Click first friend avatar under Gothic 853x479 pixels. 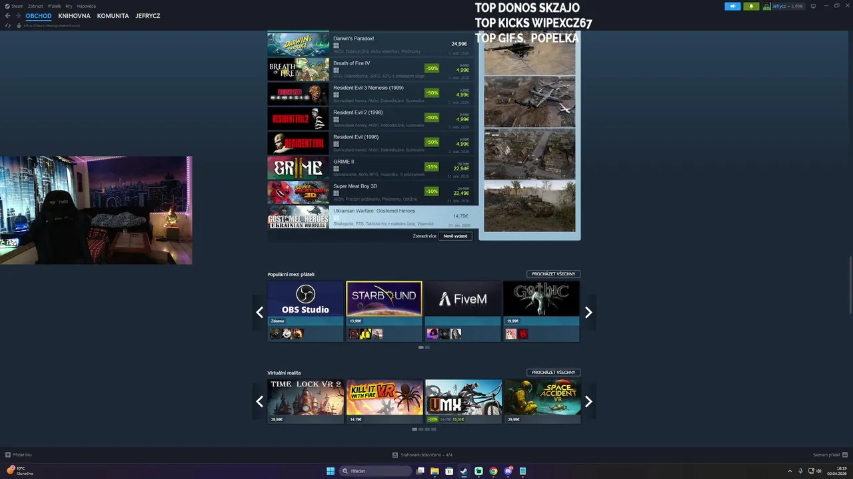coord(511,334)
